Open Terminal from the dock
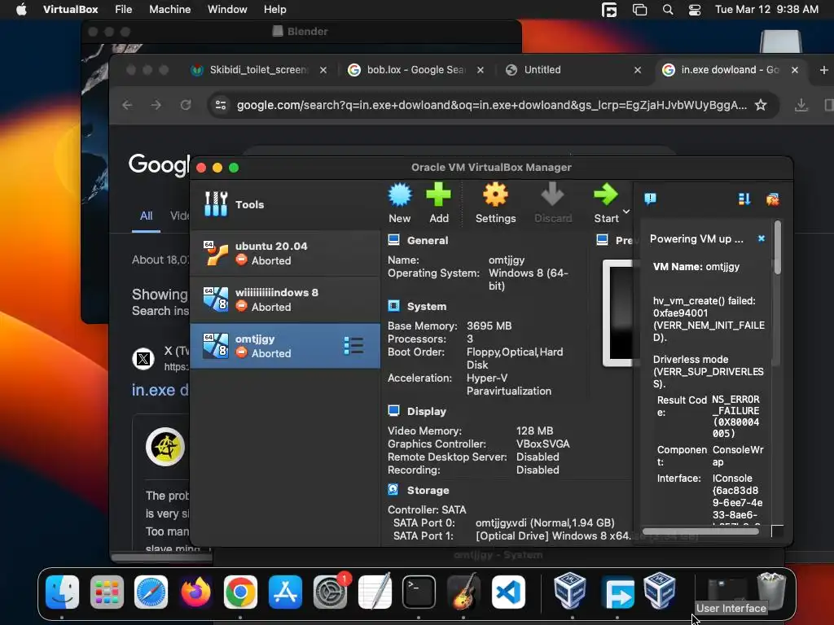Screen dimensions: 834x625 point(419,592)
